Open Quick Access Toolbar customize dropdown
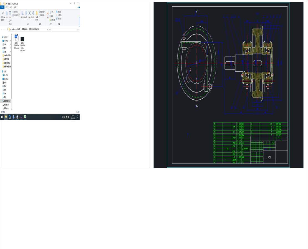This screenshot has height=249, width=308. (6, 4)
